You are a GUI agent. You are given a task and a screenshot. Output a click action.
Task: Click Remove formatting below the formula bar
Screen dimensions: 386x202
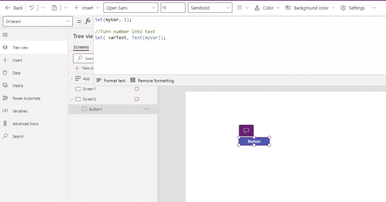pyautogui.click(x=152, y=80)
